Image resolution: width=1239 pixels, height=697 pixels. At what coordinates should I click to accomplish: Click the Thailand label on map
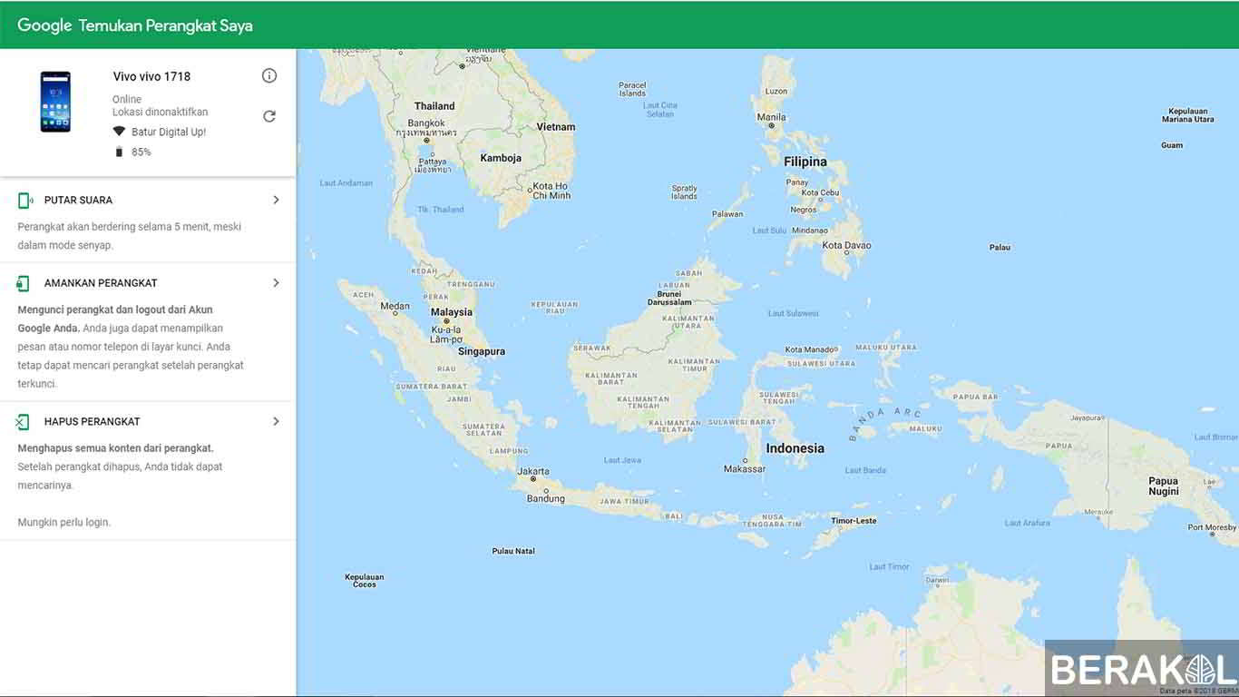coord(434,106)
